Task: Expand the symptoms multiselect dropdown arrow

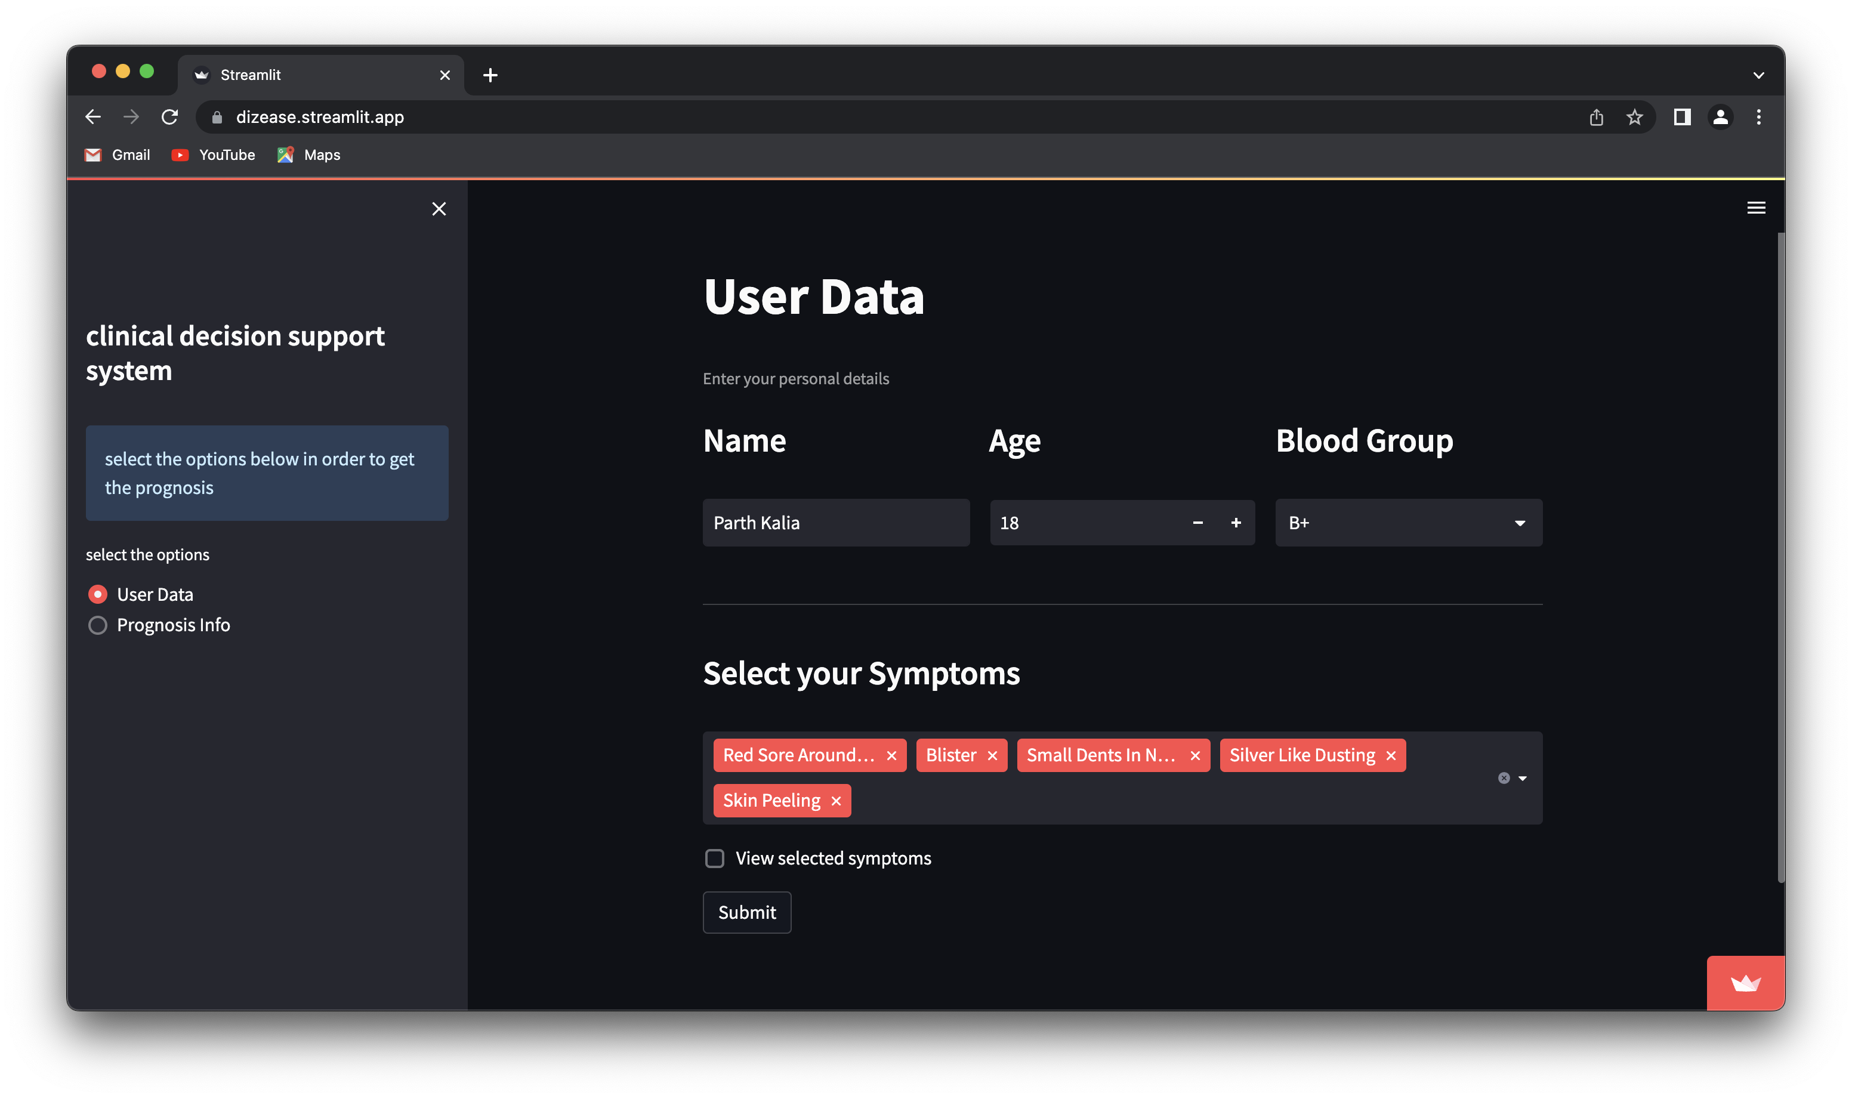Action: tap(1523, 779)
